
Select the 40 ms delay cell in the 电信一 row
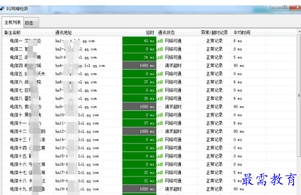139,41
